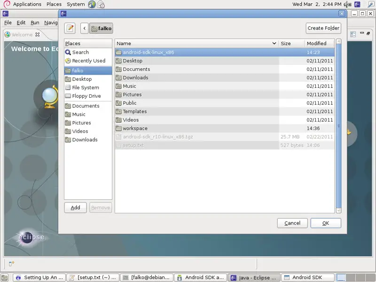Switch to Eclipse Welcome tab
This screenshot has height=282, width=376.
(x=22, y=34)
